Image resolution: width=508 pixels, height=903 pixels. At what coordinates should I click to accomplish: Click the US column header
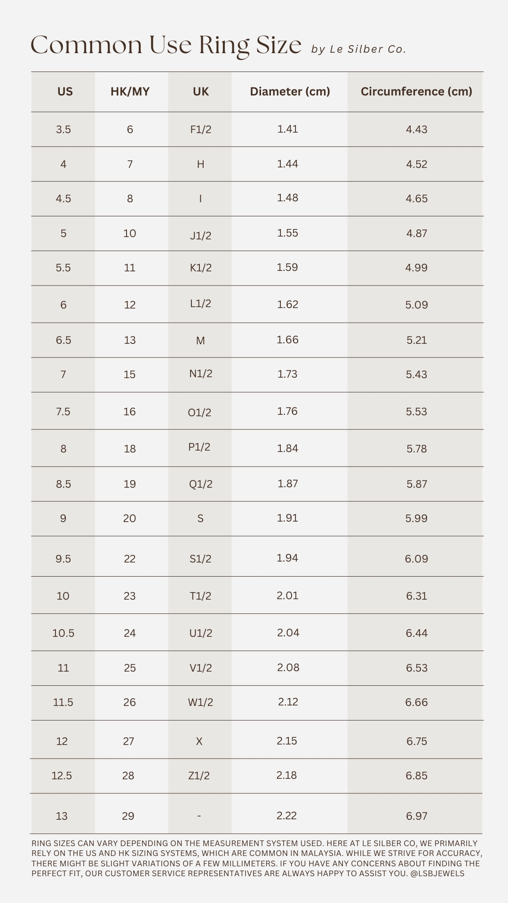65,92
